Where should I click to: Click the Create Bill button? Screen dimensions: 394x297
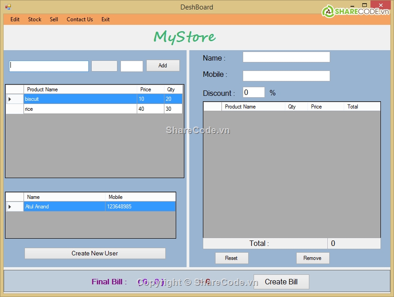(281, 282)
